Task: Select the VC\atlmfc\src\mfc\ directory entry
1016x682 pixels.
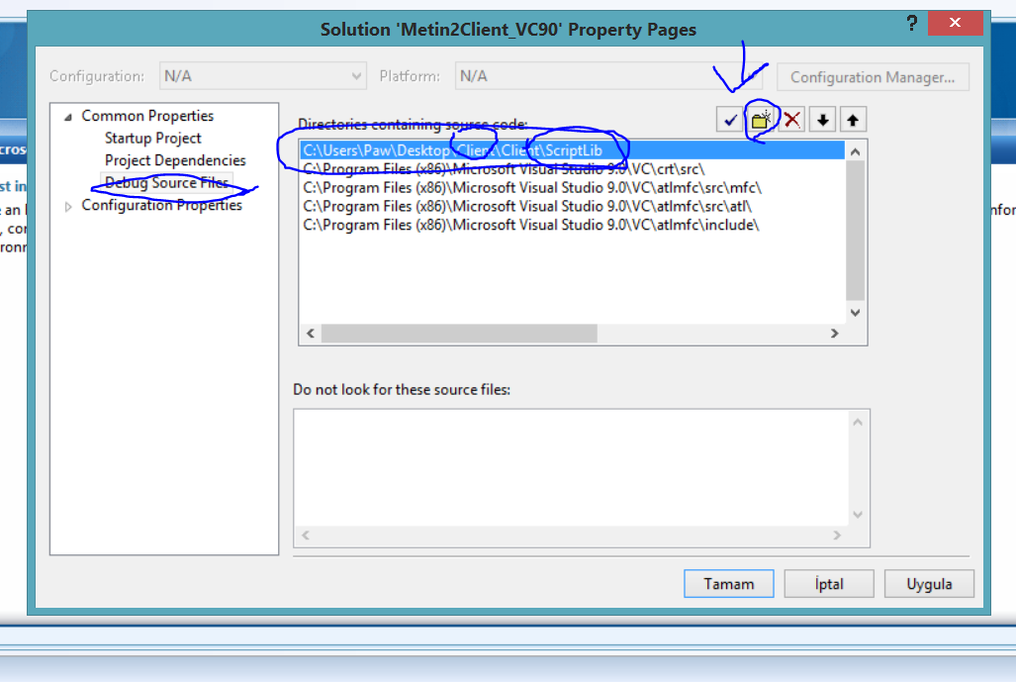Action: click(x=572, y=188)
